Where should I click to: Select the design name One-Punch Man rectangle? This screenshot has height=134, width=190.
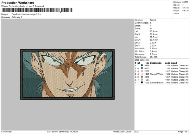click(x=26, y=14)
